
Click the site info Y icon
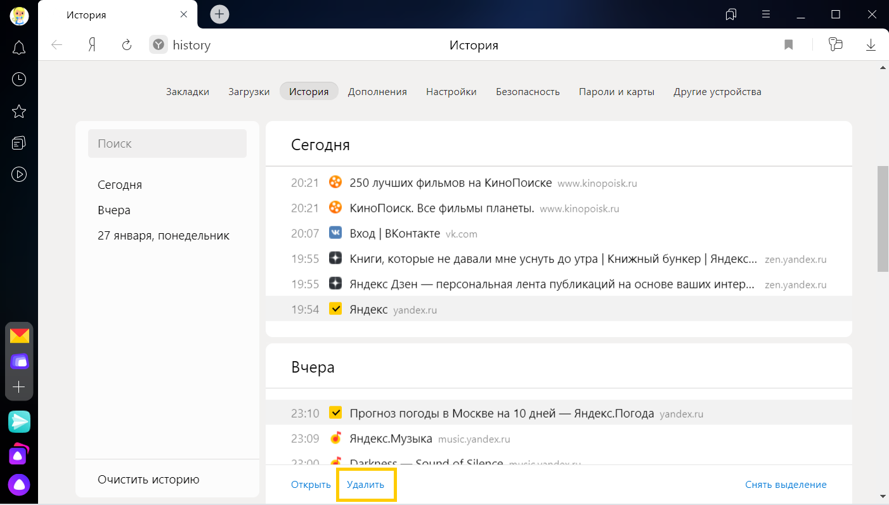tap(159, 45)
